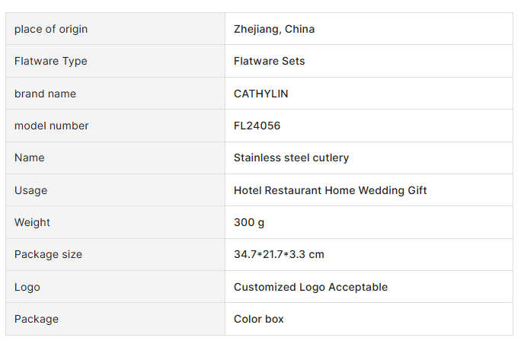
Task: Click the "place of origin" label cell
Action: [51, 29]
